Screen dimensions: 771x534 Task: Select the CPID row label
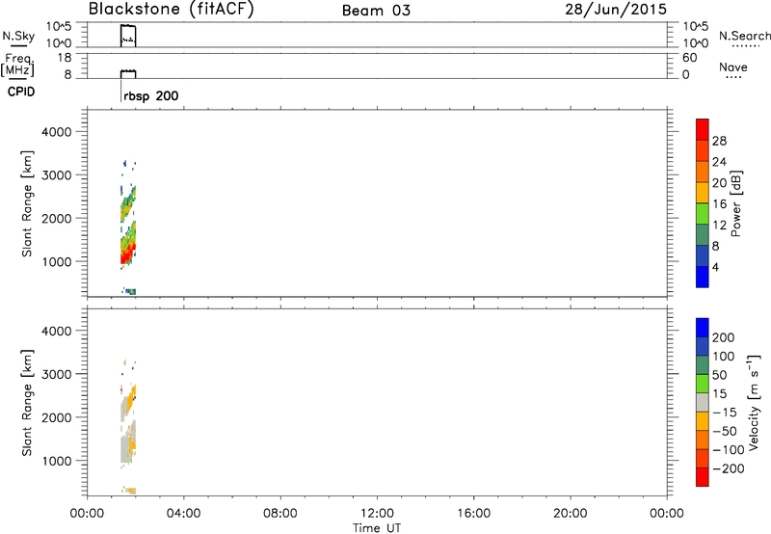(21, 92)
